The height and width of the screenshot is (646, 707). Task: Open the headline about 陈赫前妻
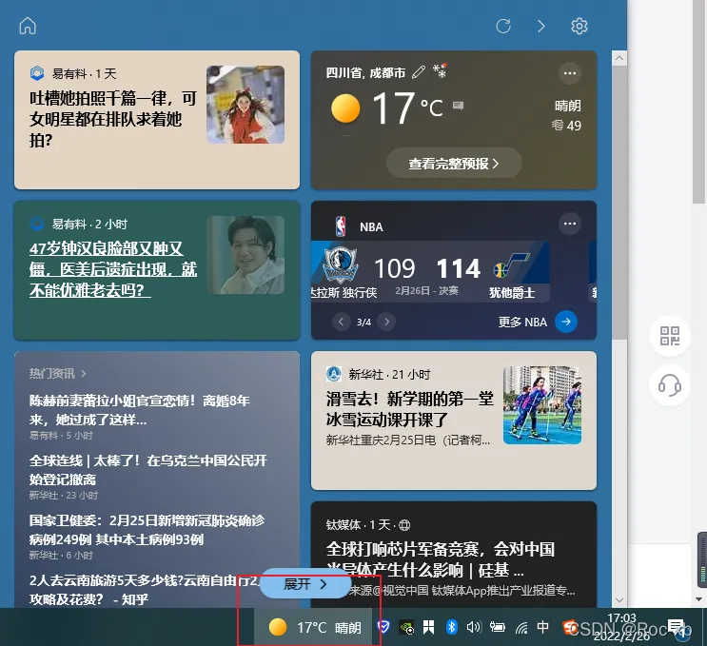(139, 410)
